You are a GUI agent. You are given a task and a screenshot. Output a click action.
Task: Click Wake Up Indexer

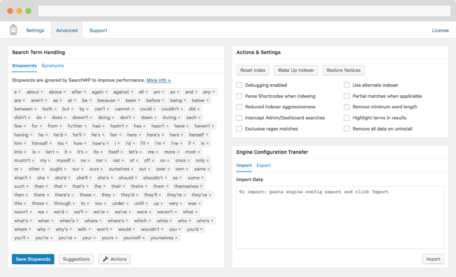point(296,70)
